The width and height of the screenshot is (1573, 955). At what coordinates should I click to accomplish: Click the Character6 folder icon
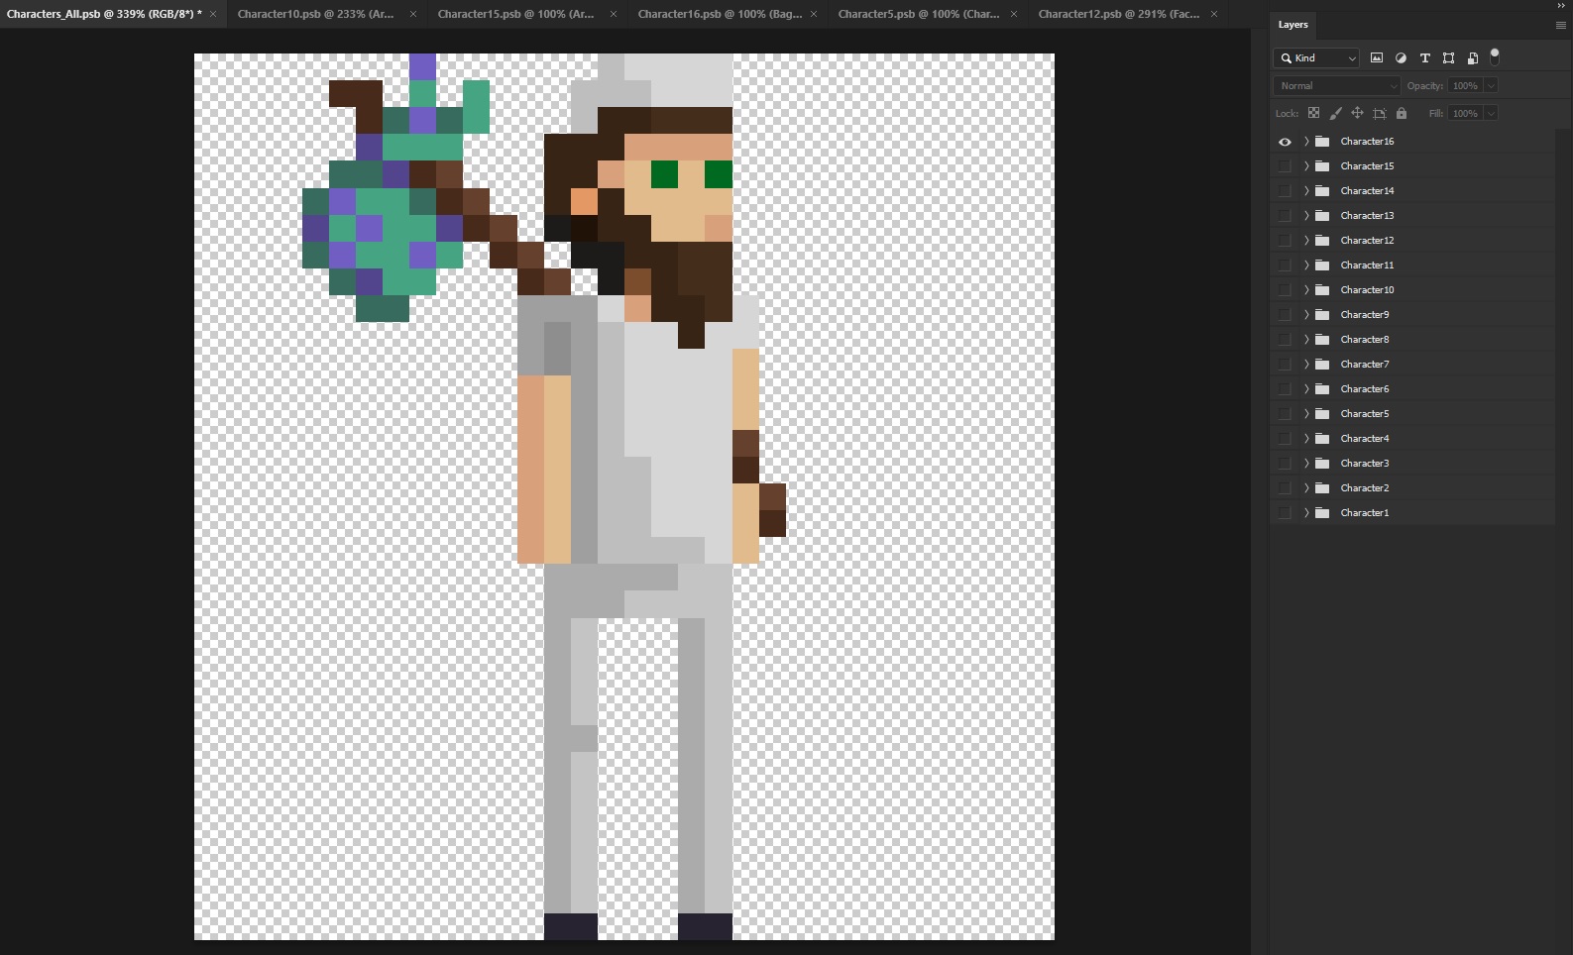click(1322, 389)
